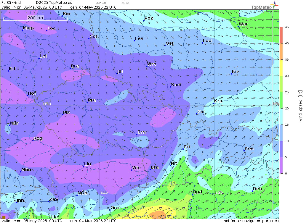Screen dimensions: 306x223
Task: Pick the 'Erf' city label
Action: point(12,69)
